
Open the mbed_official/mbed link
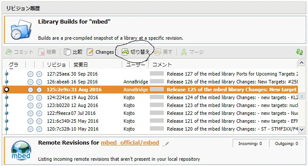click(130, 143)
